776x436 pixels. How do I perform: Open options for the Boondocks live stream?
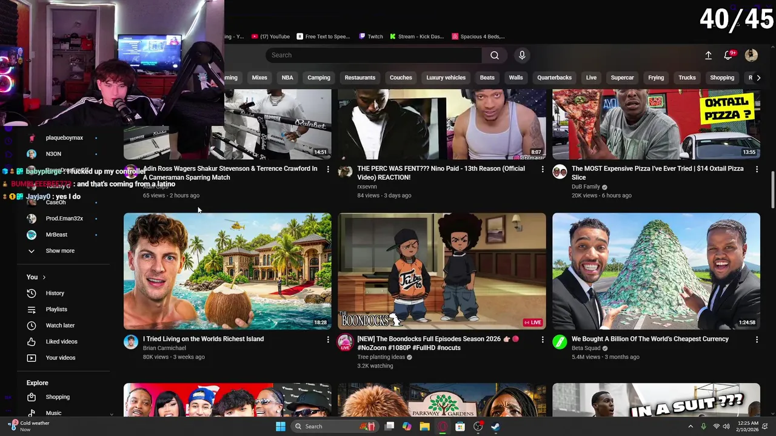coord(543,340)
